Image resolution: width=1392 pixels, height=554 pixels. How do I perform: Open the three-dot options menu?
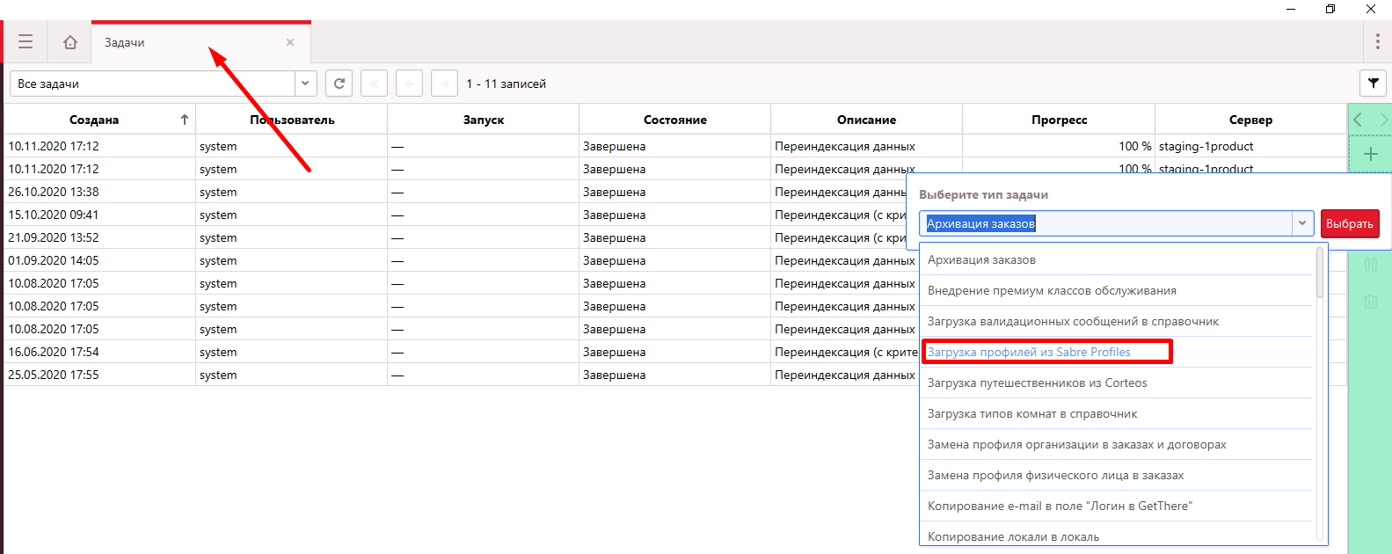[x=1377, y=42]
